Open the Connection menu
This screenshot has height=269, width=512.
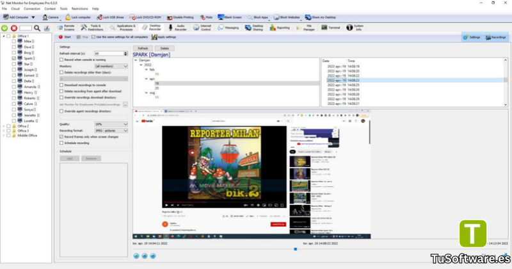(x=32, y=9)
